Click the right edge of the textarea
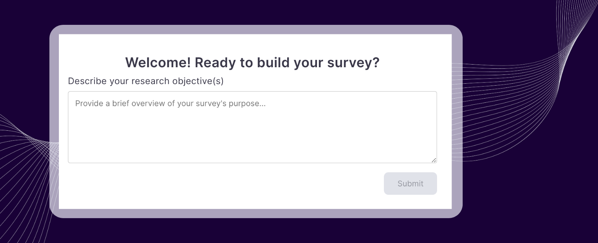The image size is (598, 243). [x=436, y=127]
